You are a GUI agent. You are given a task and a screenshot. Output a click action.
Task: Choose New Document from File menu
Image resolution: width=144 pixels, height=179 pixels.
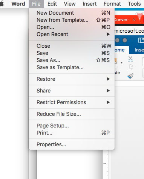point(72,13)
